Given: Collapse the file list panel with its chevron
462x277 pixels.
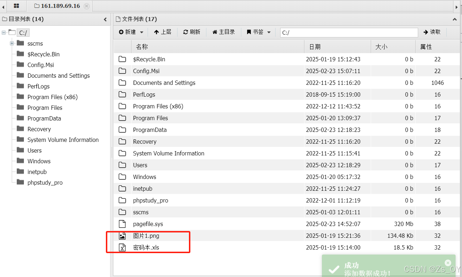Looking at the screenshot, I should coord(455,19).
